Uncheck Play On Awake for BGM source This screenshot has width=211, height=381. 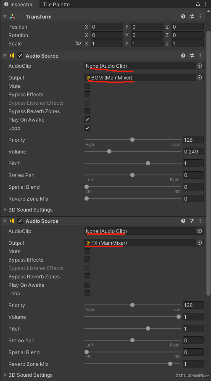point(87,119)
